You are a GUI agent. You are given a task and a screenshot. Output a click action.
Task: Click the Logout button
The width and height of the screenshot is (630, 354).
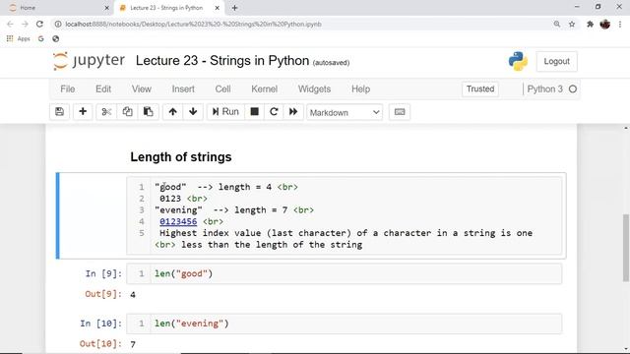point(556,61)
